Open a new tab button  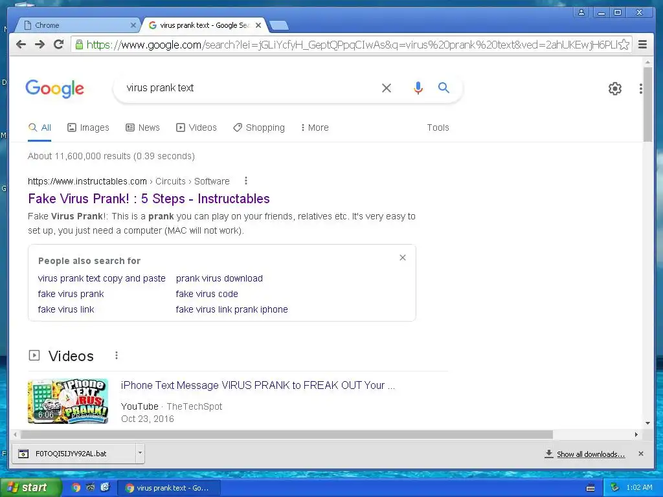[x=279, y=25]
